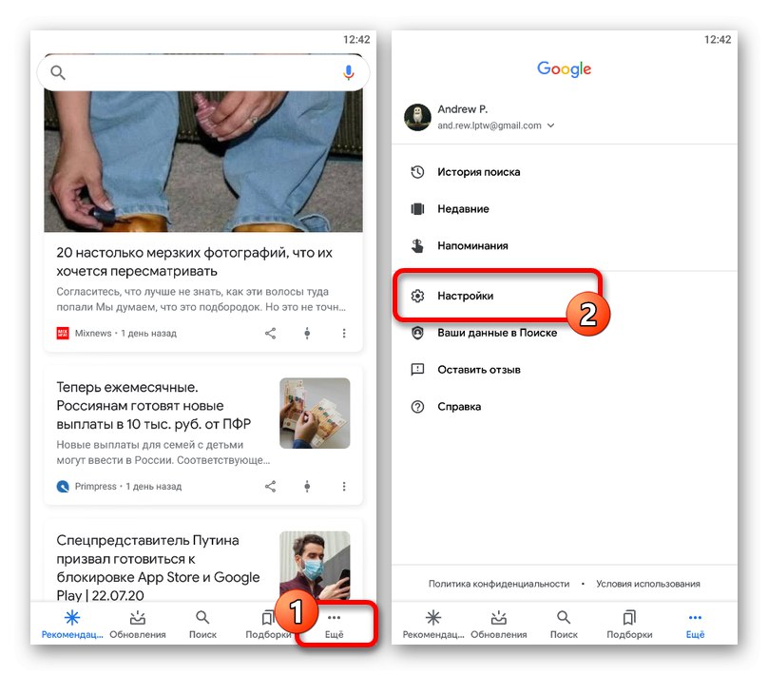768x675 pixels.
Task: Expand the account switcher chevron
Action: click(x=551, y=125)
